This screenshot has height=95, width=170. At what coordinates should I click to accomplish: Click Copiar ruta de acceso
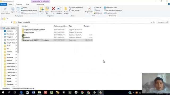click(29, 10)
